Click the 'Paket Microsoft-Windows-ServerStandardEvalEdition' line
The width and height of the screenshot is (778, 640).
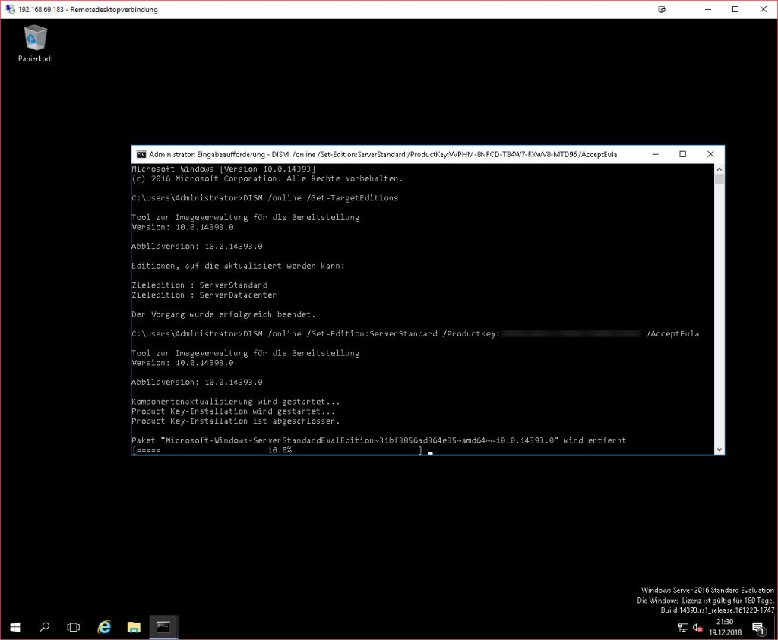point(378,440)
